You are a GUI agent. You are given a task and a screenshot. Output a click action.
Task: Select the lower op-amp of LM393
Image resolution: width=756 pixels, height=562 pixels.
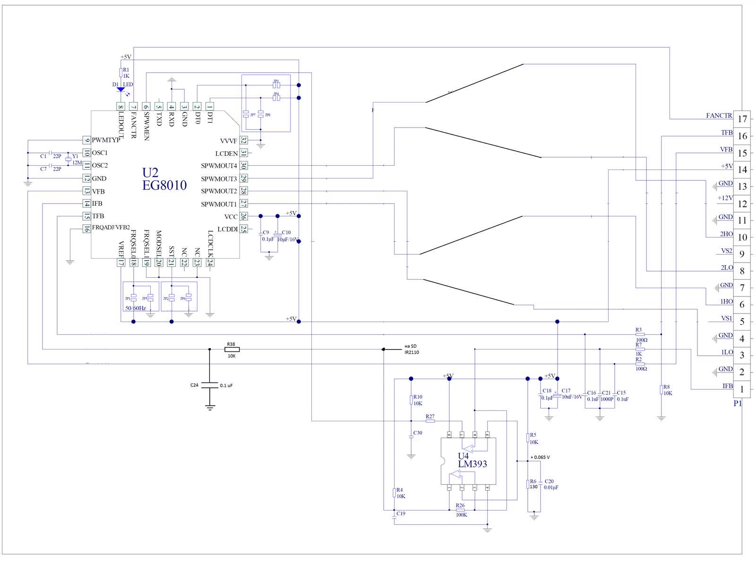click(x=456, y=474)
